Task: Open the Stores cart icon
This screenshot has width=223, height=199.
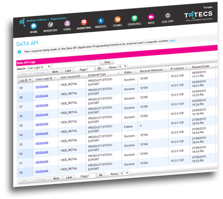Action: click(x=118, y=20)
